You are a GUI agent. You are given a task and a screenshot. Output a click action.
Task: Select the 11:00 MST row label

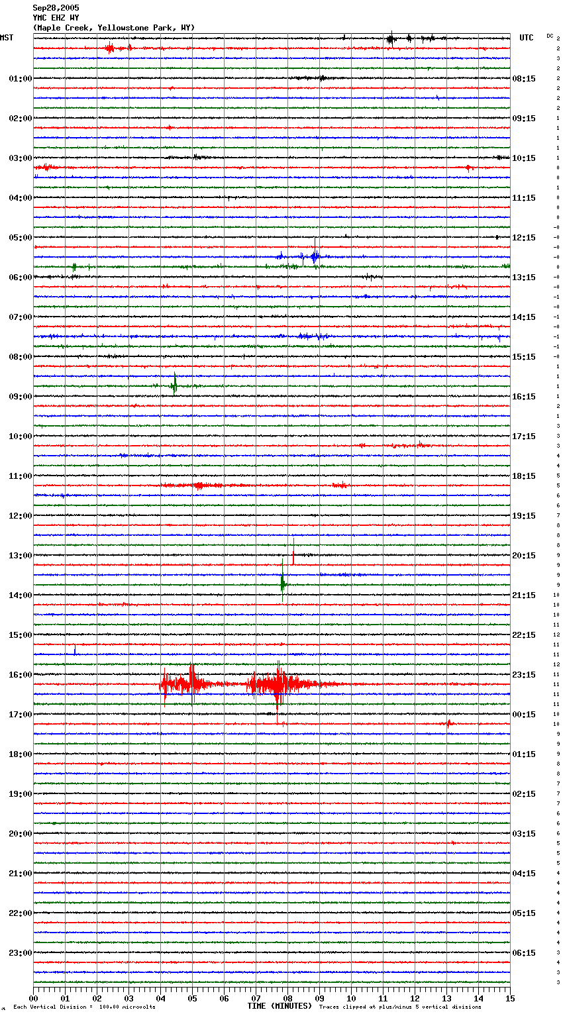tap(21, 476)
